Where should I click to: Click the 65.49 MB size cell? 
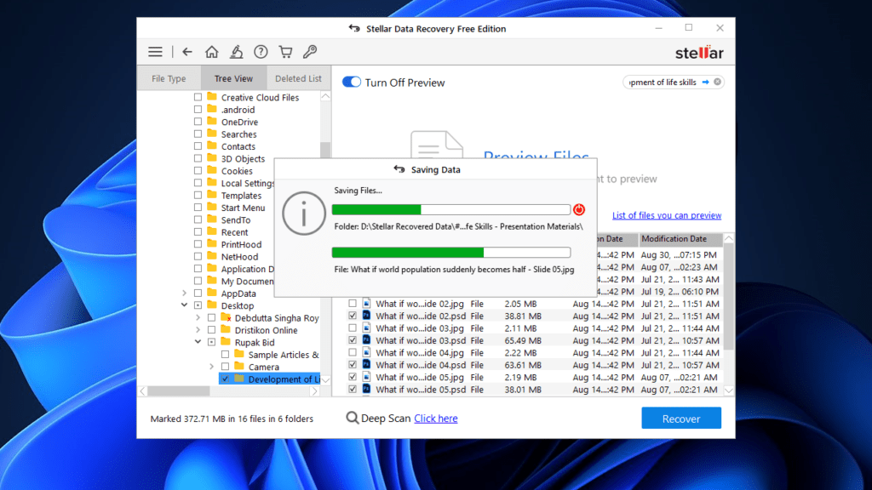pyautogui.click(x=523, y=340)
